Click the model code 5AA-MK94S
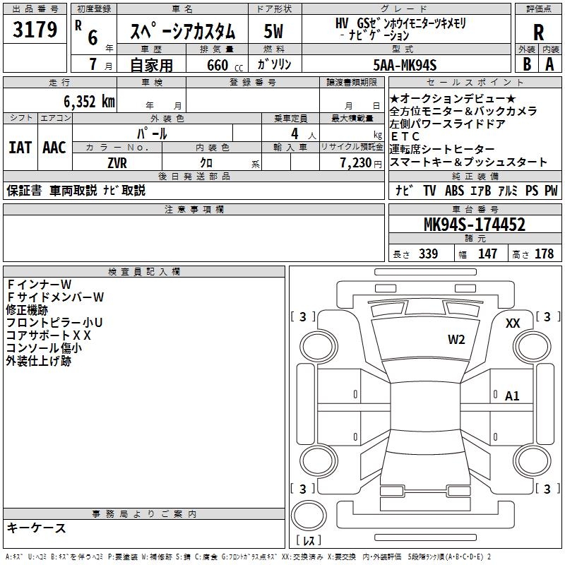The height and width of the screenshot is (565, 565). [x=405, y=64]
